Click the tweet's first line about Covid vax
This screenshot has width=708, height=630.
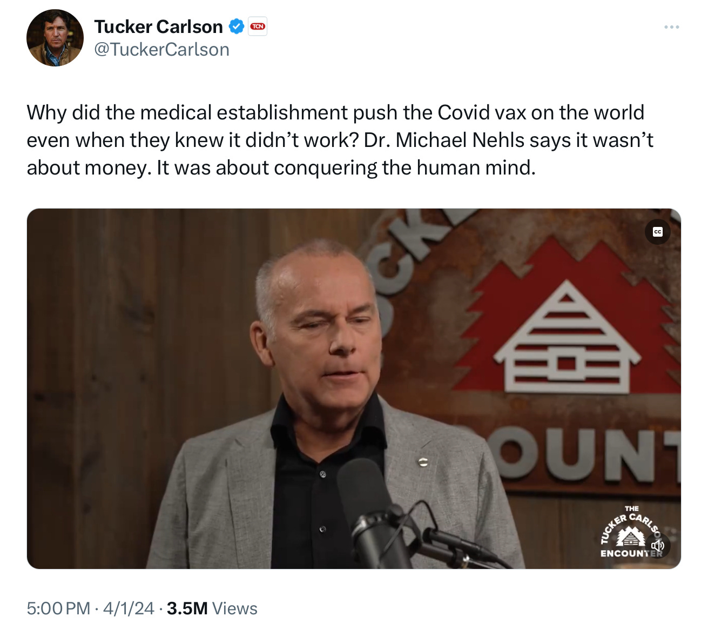pos(335,112)
